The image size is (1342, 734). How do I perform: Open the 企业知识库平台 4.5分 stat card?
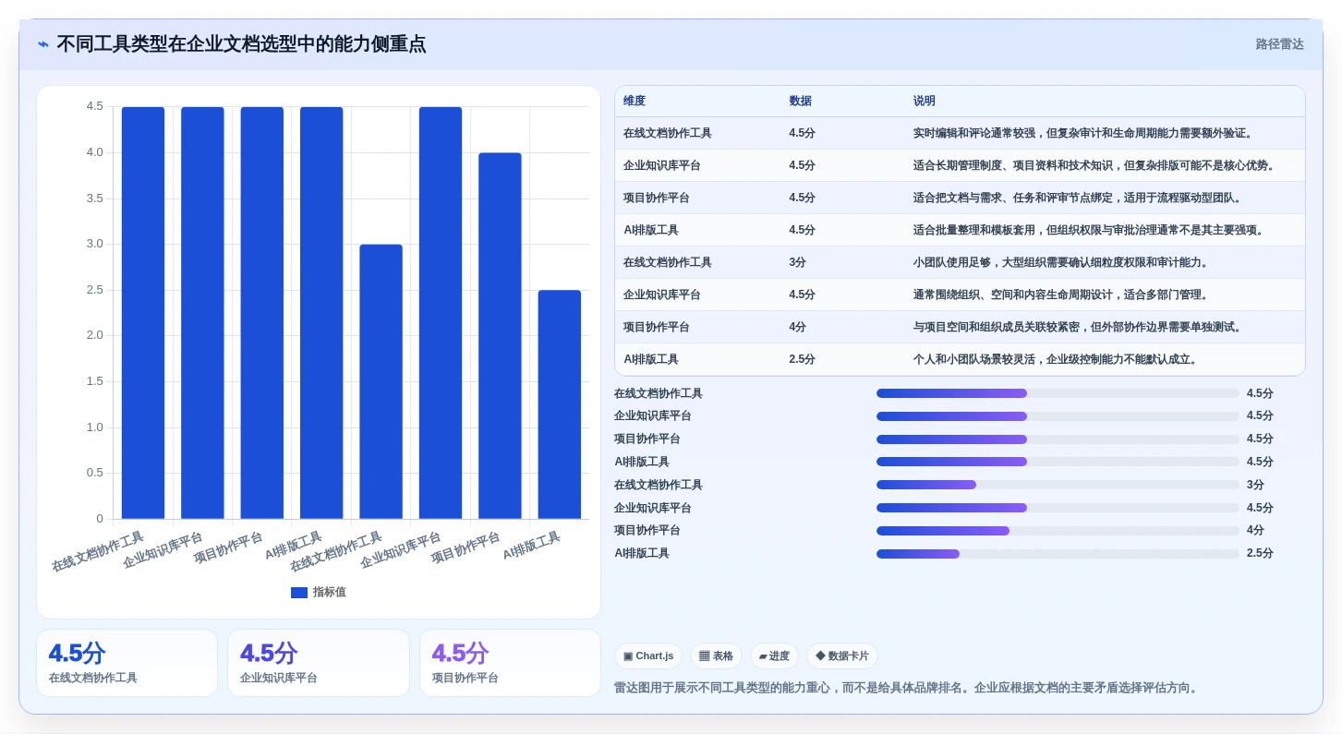click(319, 663)
